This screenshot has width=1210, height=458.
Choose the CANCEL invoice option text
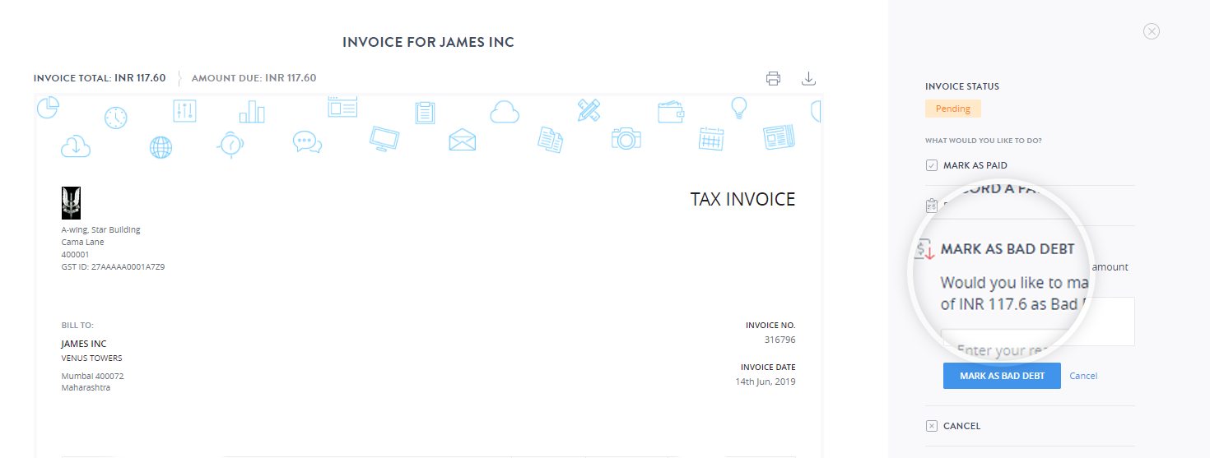coord(961,426)
